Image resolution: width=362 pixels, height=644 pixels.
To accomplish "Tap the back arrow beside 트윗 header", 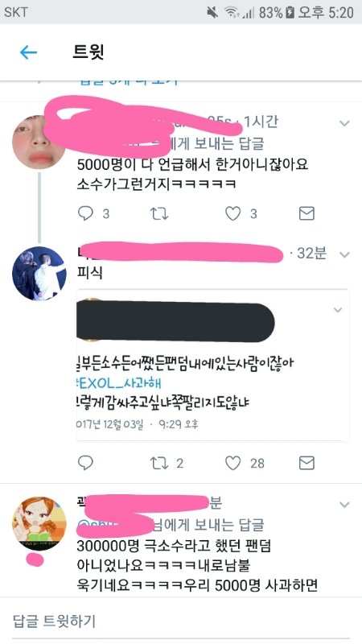I will pos(28,52).
